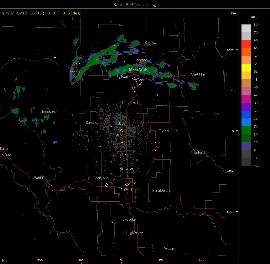The height and width of the screenshot is (264, 270).
Task: Click the Limestone label
Action: (x=48, y=112)
